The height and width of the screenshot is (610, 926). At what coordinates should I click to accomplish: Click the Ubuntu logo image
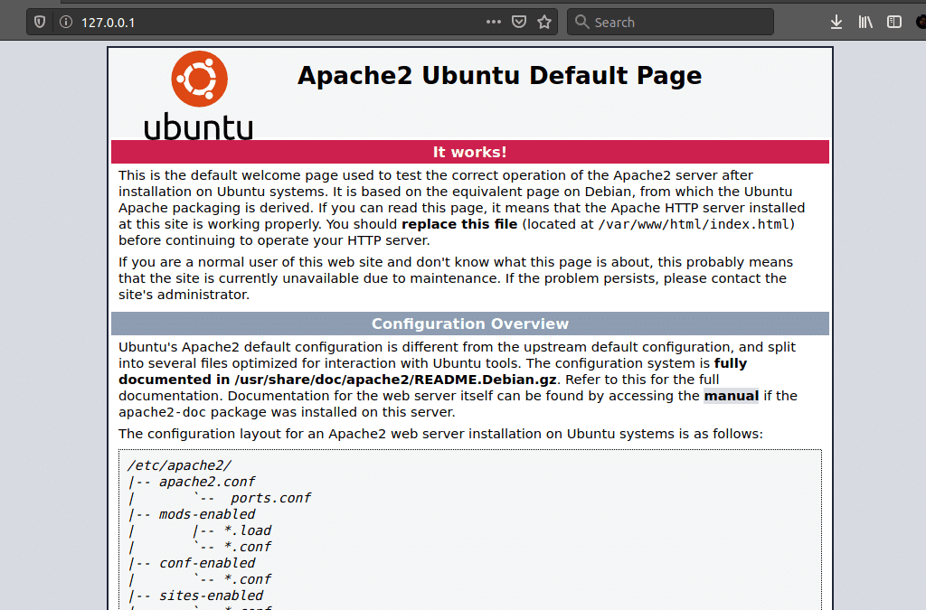pyautogui.click(x=199, y=95)
